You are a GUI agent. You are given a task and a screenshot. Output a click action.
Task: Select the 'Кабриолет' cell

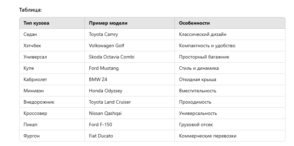click(x=52, y=80)
